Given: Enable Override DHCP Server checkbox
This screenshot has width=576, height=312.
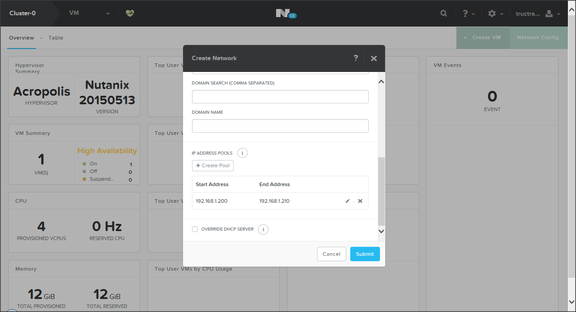Looking at the screenshot, I should 195,229.
